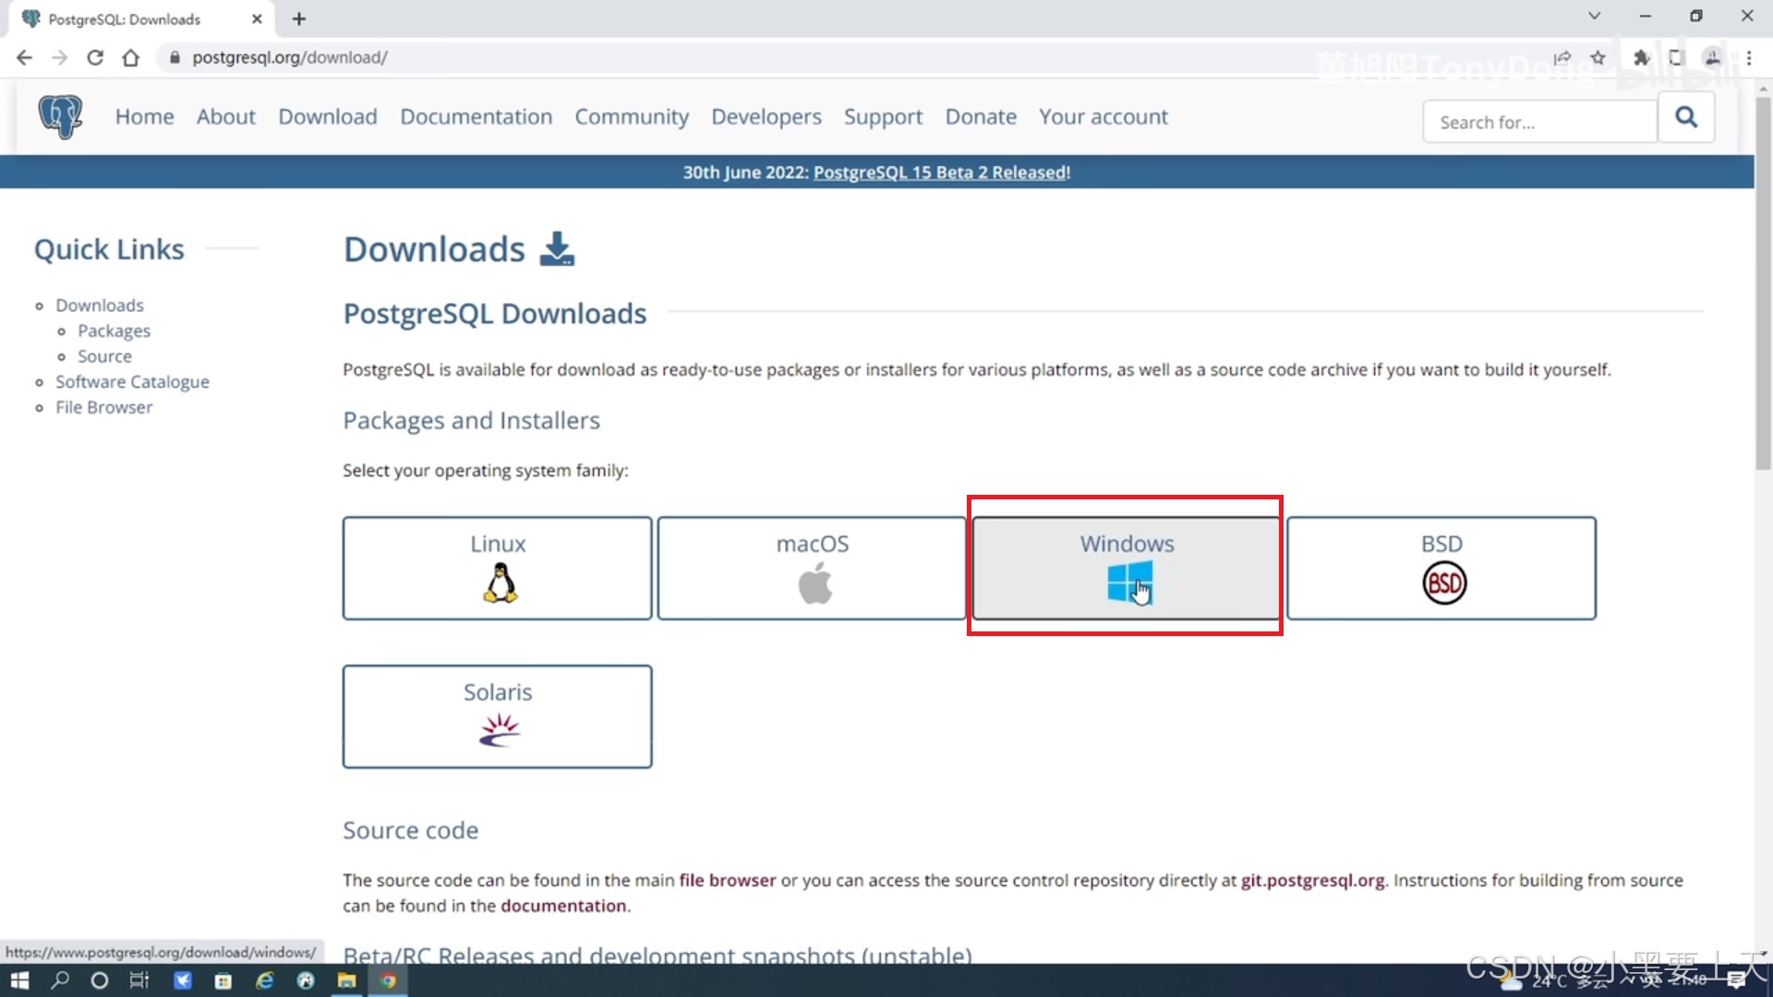Open Software Catalogue quick link
1773x997 pixels.
[132, 382]
